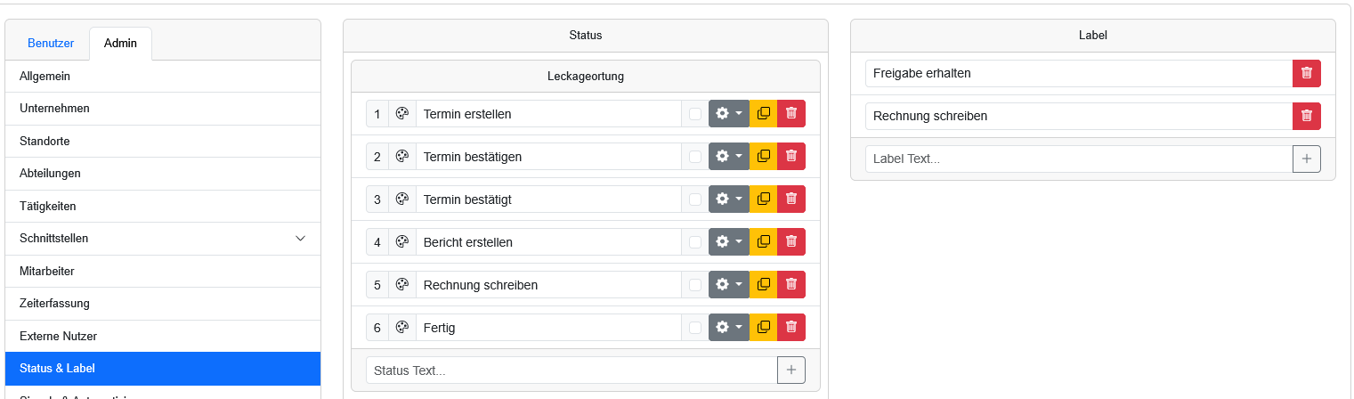Screen dimensions: 1354x399
Task: Tick the checkbox for 'Termin erstellen'
Action: (695, 114)
